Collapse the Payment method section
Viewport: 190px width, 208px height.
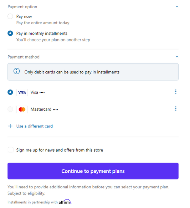(x=177, y=57)
